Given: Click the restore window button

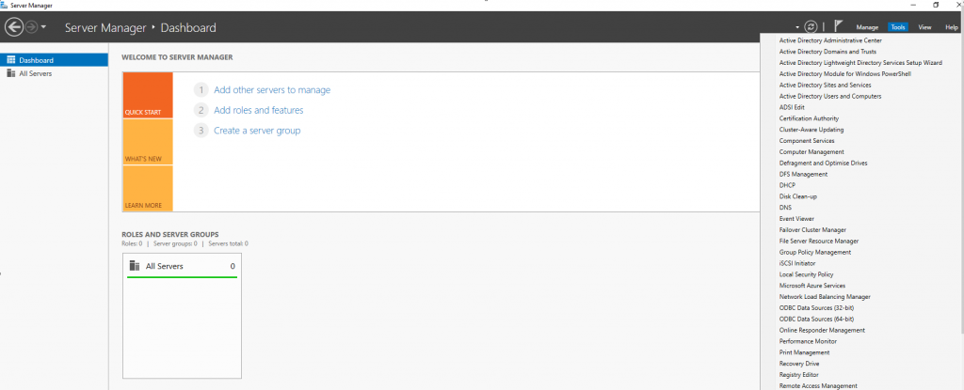Looking at the screenshot, I should pyautogui.click(x=936, y=5).
